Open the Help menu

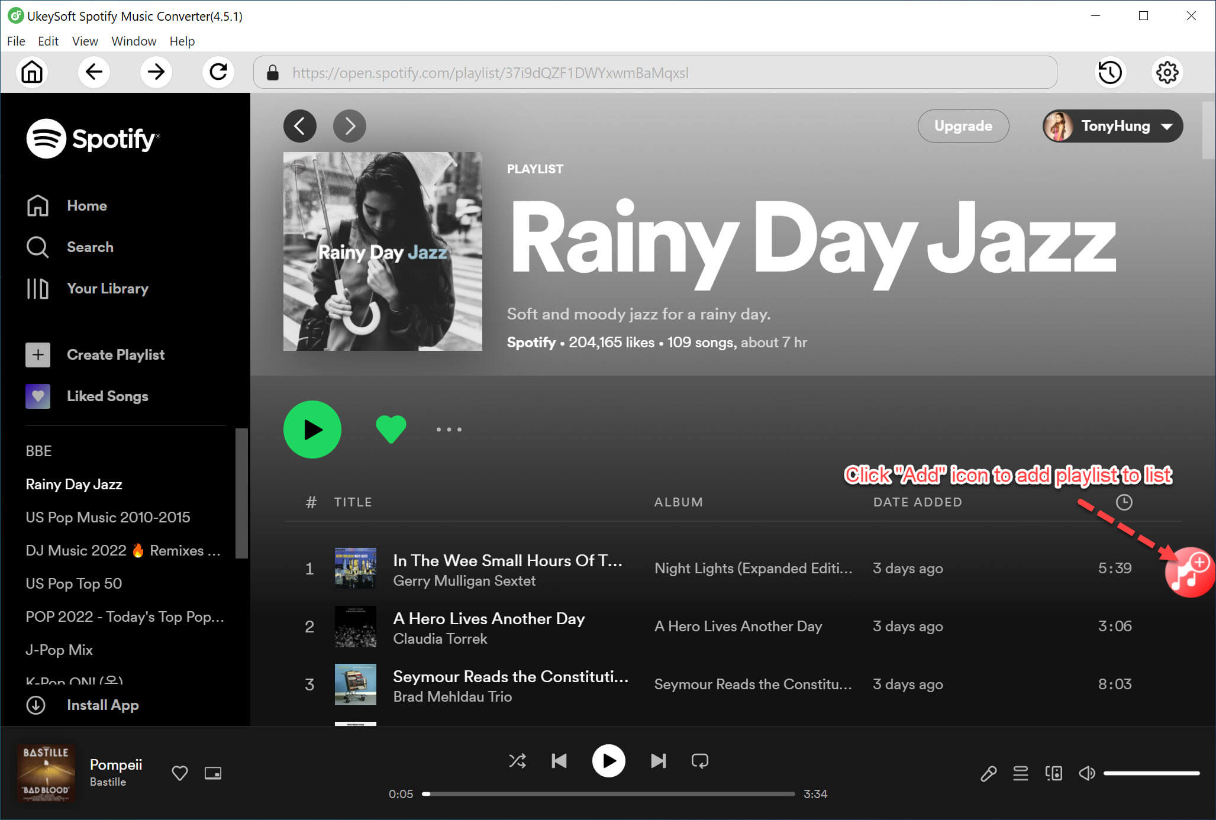(182, 41)
